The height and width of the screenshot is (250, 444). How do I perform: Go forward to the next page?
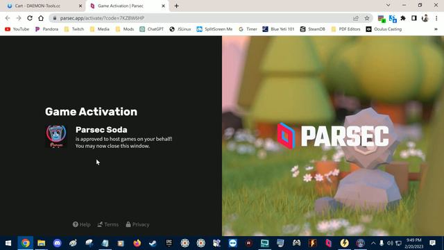pos(19,18)
